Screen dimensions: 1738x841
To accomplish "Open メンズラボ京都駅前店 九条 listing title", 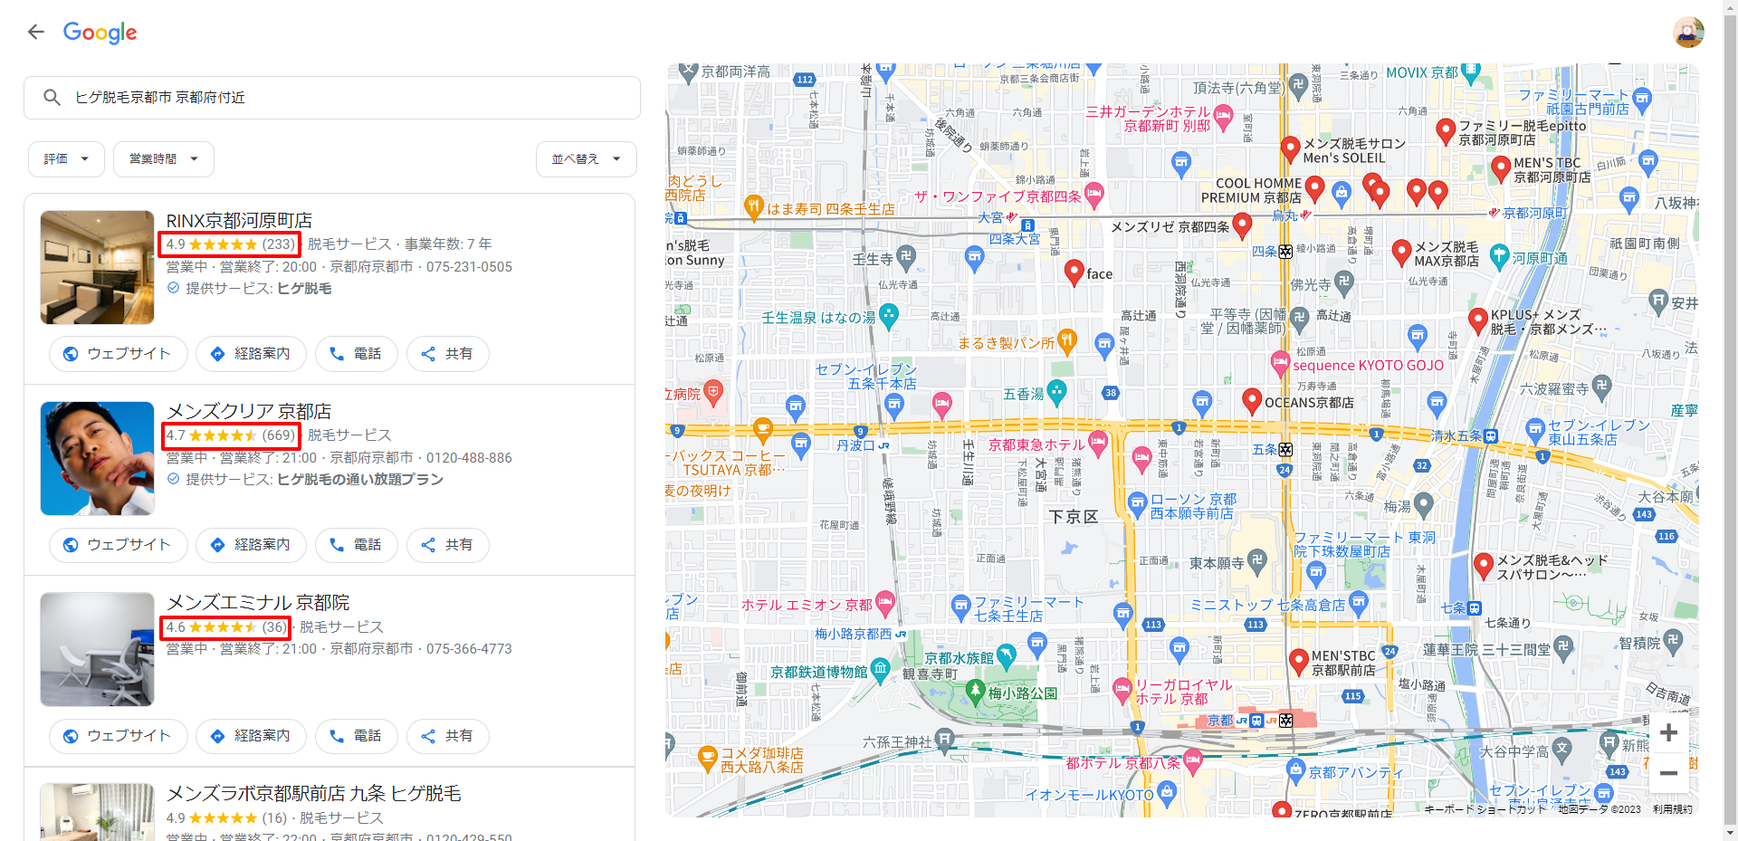I will (x=313, y=793).
